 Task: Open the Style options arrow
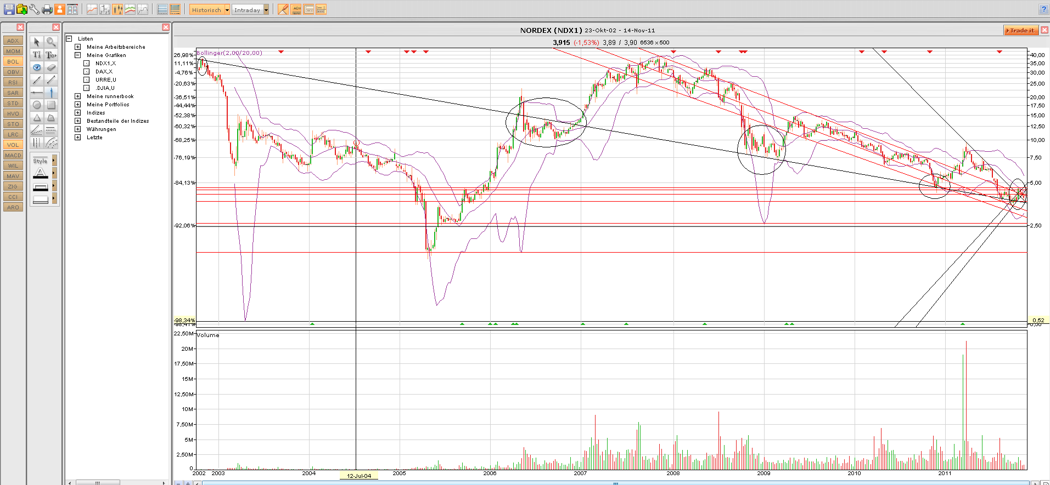(x=54, y=161)
